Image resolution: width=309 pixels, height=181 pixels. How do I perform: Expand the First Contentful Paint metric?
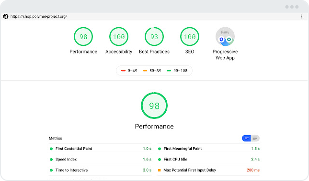100,149
